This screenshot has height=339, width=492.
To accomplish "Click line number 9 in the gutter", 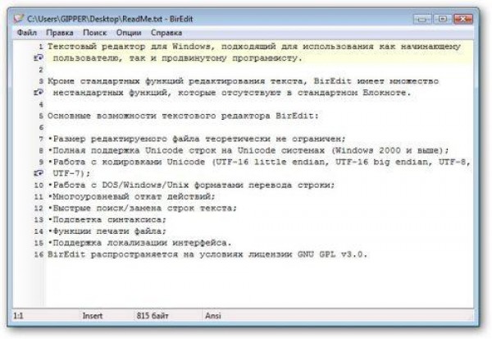I will tap(41, 163).
